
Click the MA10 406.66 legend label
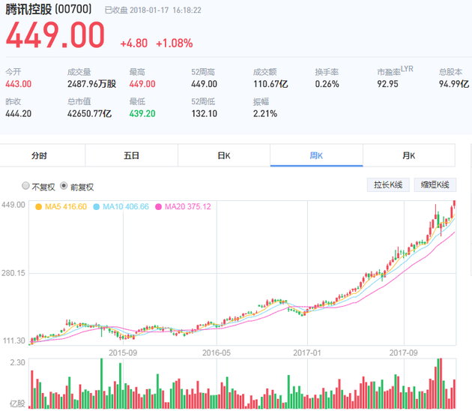coord(126,207)
